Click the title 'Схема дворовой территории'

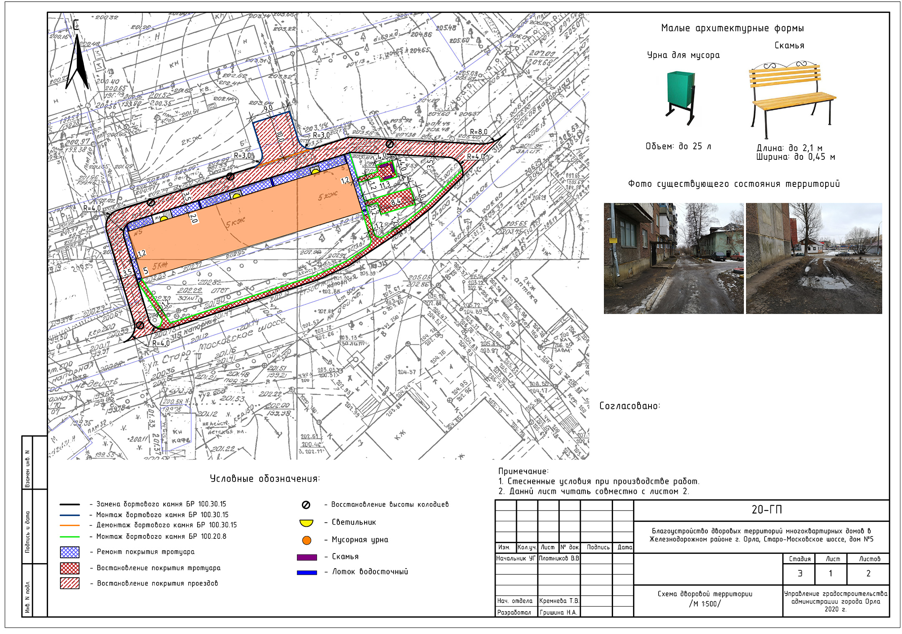pyautogui.click(x=705, y=594)
